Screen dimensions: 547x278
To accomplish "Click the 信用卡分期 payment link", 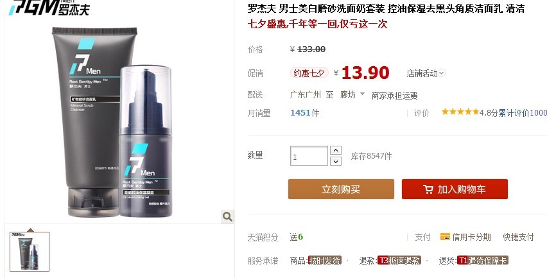I will (x=471, y=237).
